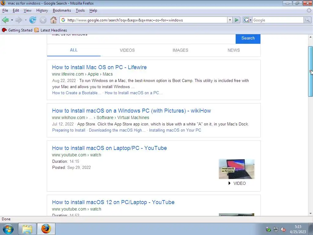Open the File menu
The image size is (313, 235).
pyautogui.click(x=5, y=10)
